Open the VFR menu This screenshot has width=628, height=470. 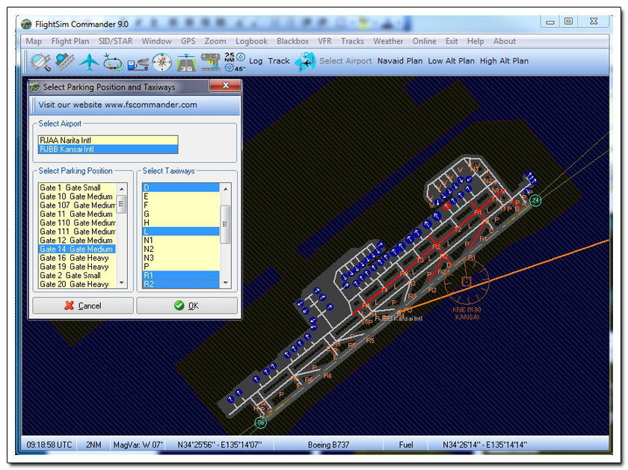point(324,41)
